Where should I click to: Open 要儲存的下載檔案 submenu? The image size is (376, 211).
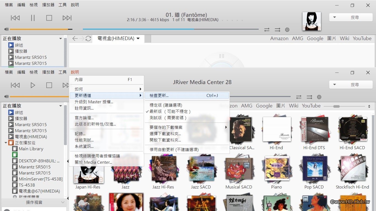[x=187, y=127]
